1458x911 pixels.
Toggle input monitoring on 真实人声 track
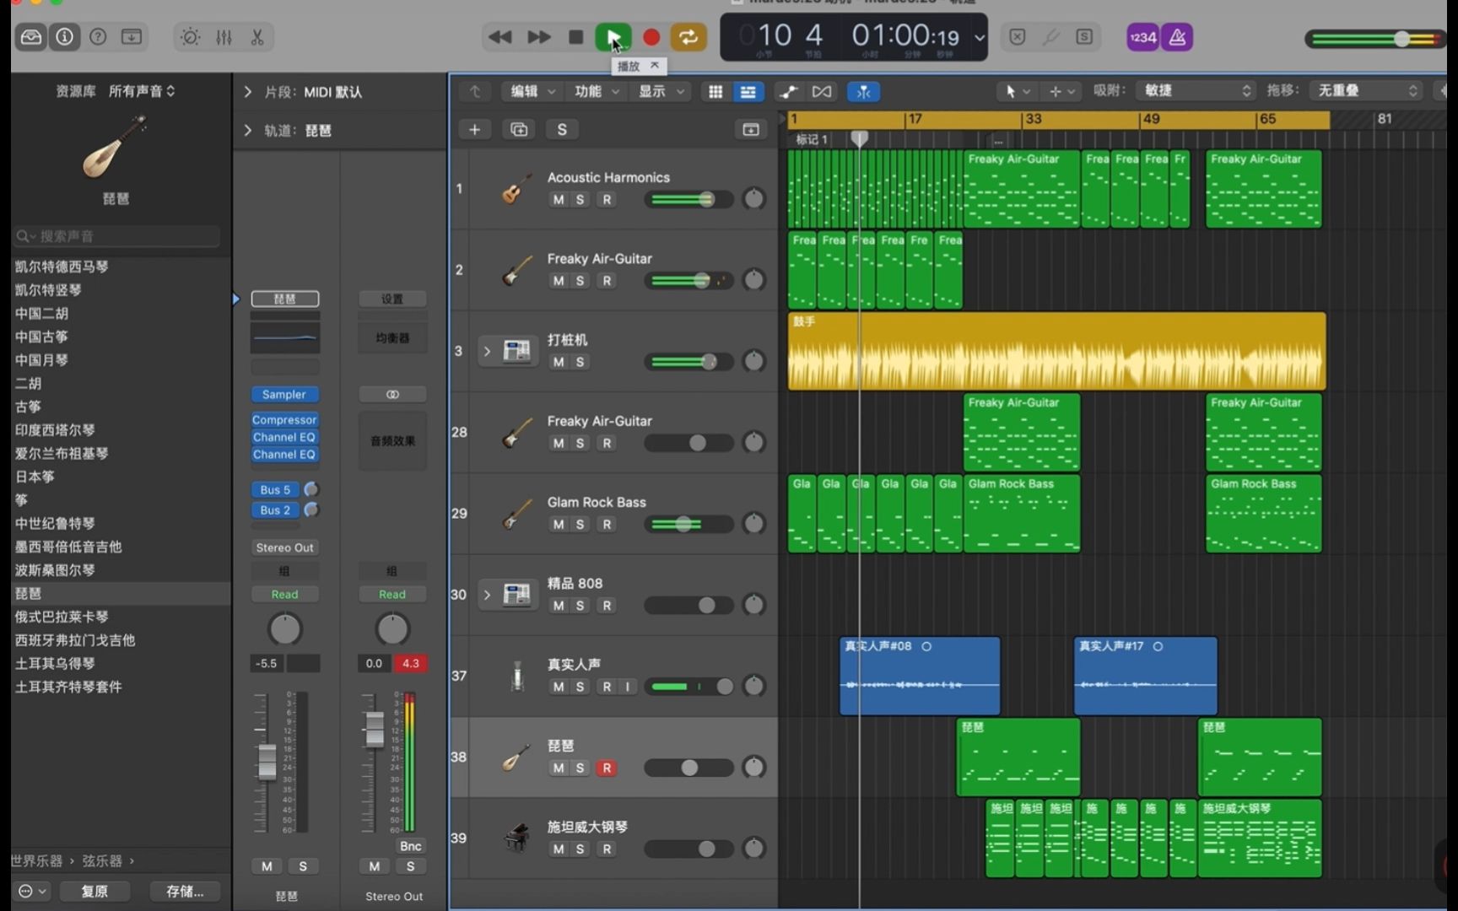pyautogui.click(x=627, y=687)
